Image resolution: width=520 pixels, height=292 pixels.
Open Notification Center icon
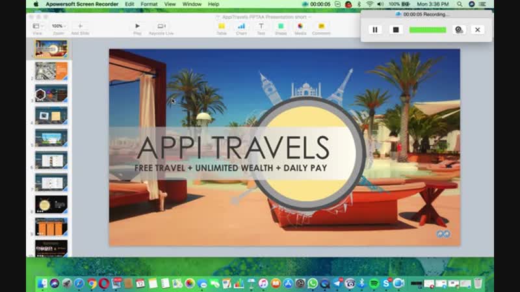(x=483, y=5)
